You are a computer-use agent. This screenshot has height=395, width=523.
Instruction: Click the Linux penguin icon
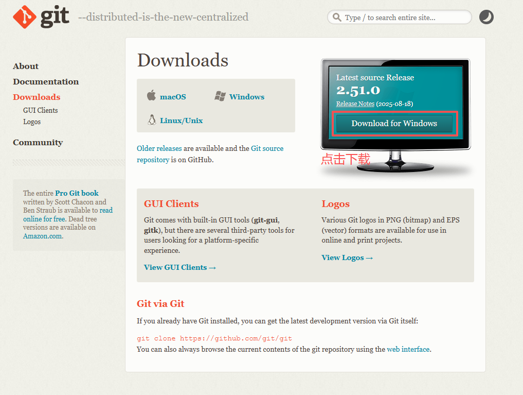[152, 120]
